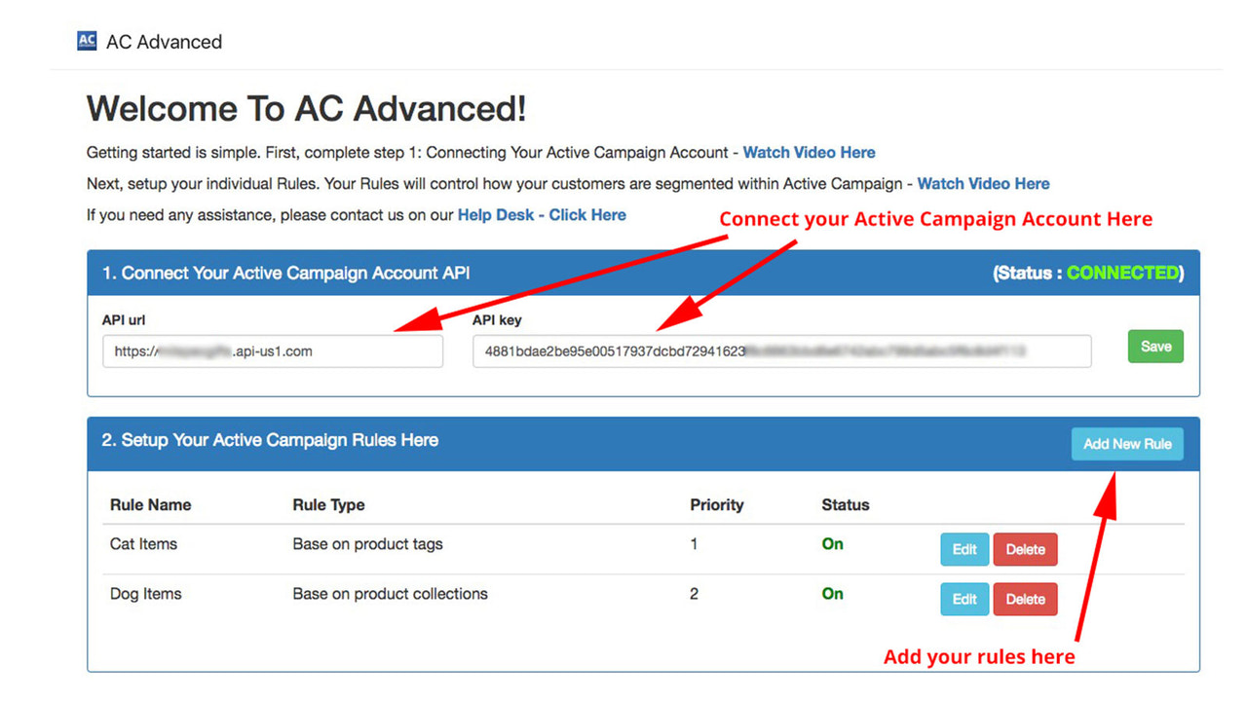
Task: Select the Cat Items rule name
Action: (143, 544)
